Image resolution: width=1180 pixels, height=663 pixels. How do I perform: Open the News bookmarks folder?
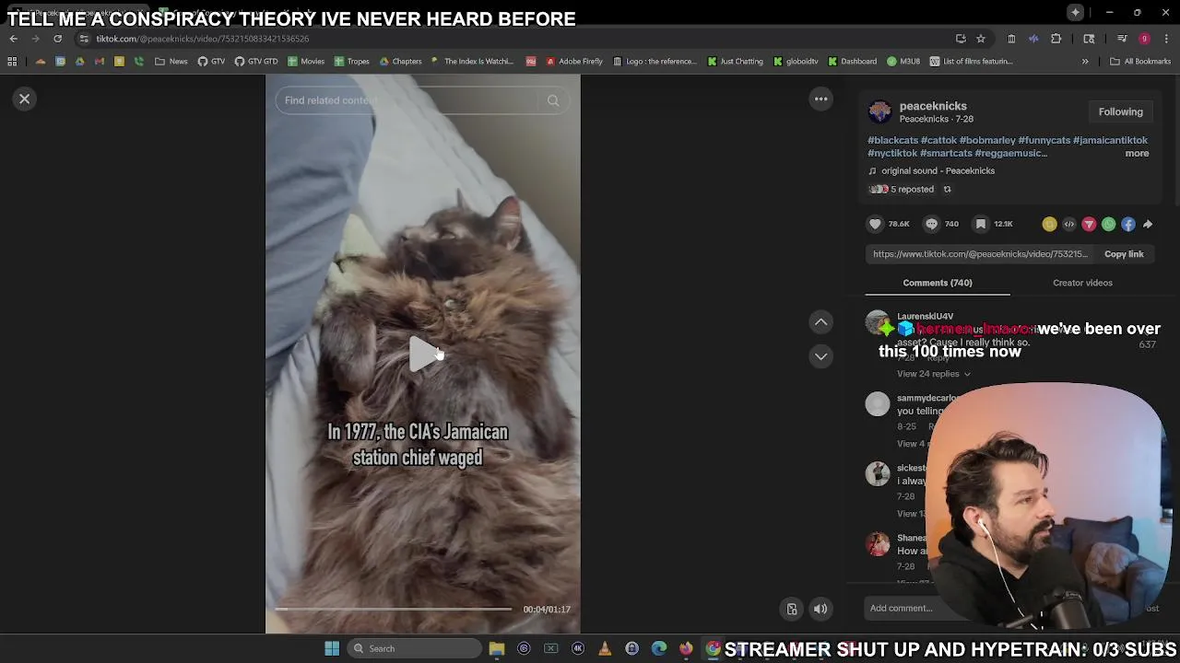click(171, 62)
